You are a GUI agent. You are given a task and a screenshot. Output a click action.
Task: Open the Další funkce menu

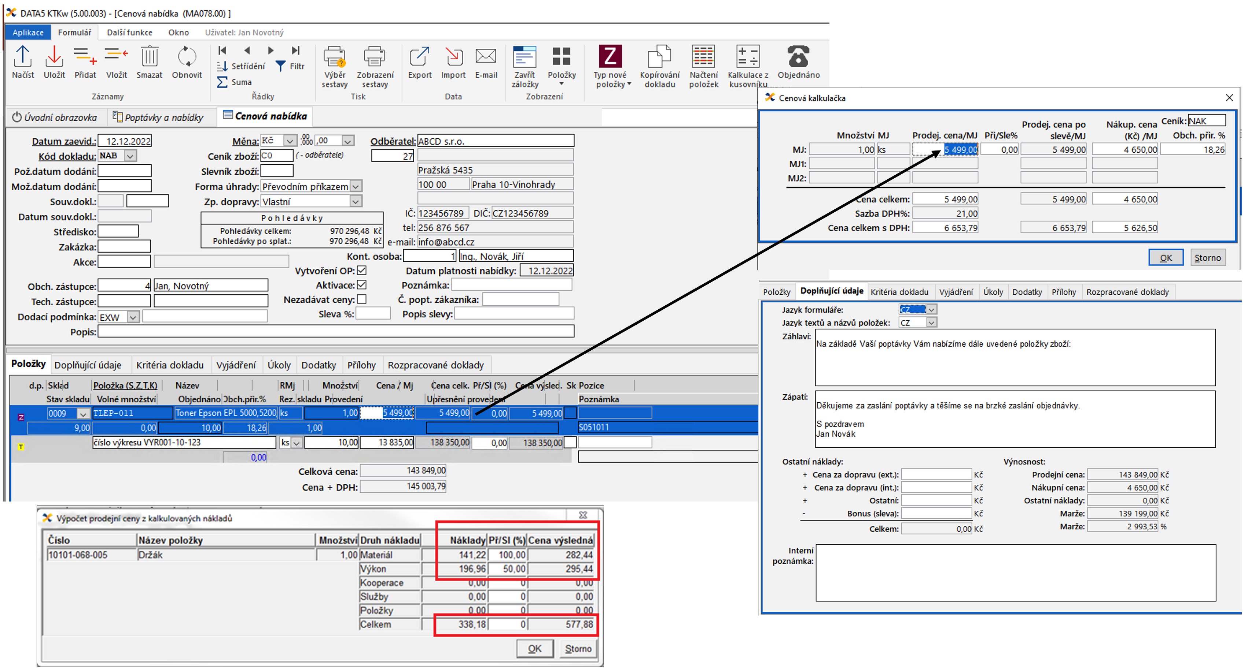(x=129, y=33)
